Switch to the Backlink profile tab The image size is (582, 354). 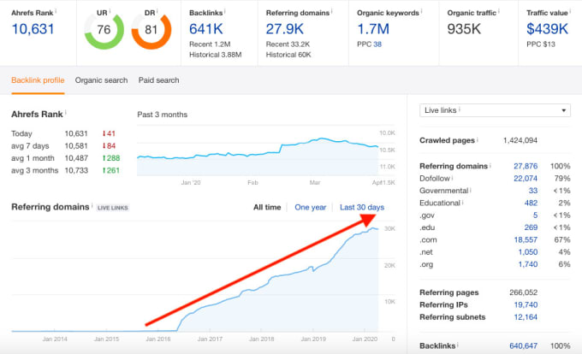38,80
